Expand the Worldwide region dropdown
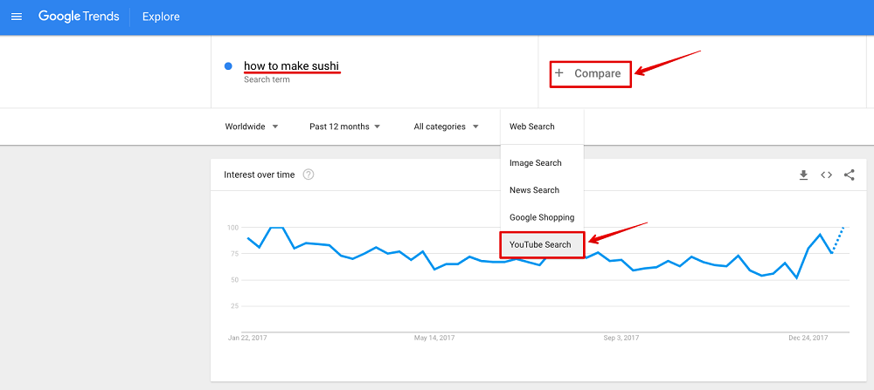 251,127
